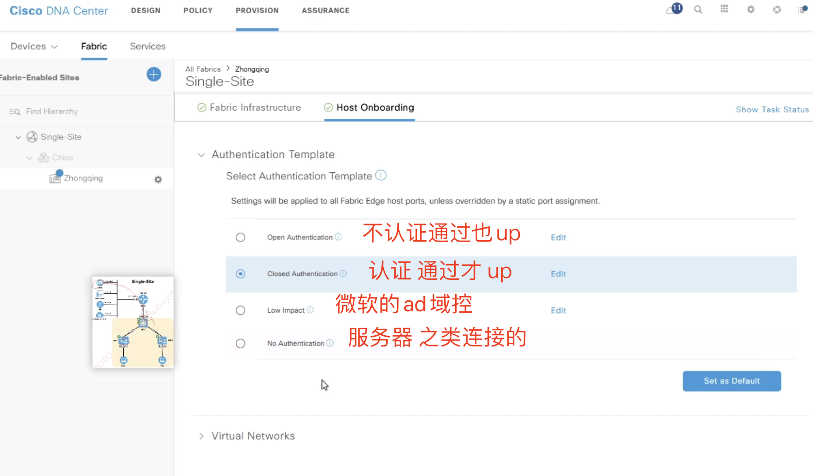Edit the Low Impact template
The image size is (813, 476).
[x=558, y=310]
